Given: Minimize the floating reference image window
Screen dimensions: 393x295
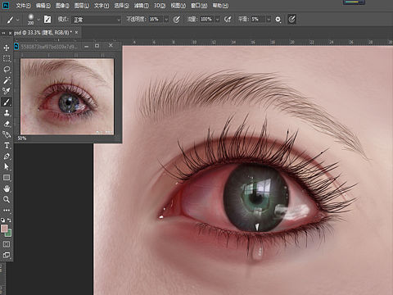Looking at the screenshot, I should [x=86, y=46].
